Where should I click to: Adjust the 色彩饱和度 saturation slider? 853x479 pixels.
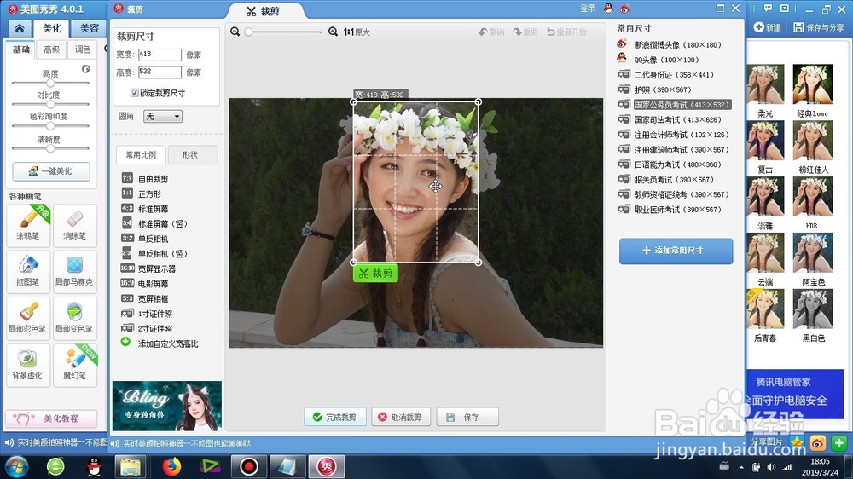50,125
